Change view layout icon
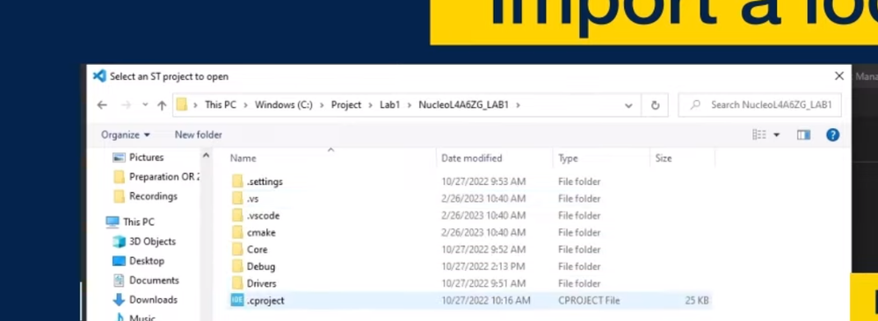 click(759, 135)
